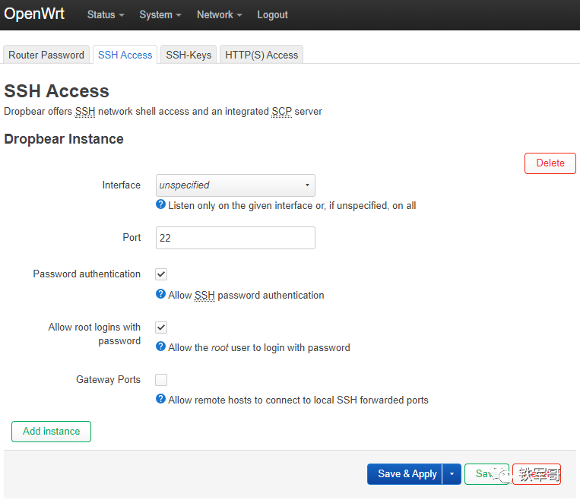Switch to the SSH-Keys tab
Viewport: 580px width, 500px height.
point(189,55)
